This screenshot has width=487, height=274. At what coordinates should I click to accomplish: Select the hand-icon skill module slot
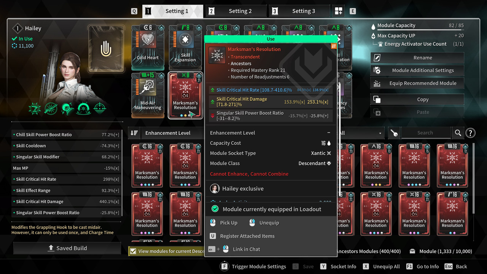click(x=106, y=49)
